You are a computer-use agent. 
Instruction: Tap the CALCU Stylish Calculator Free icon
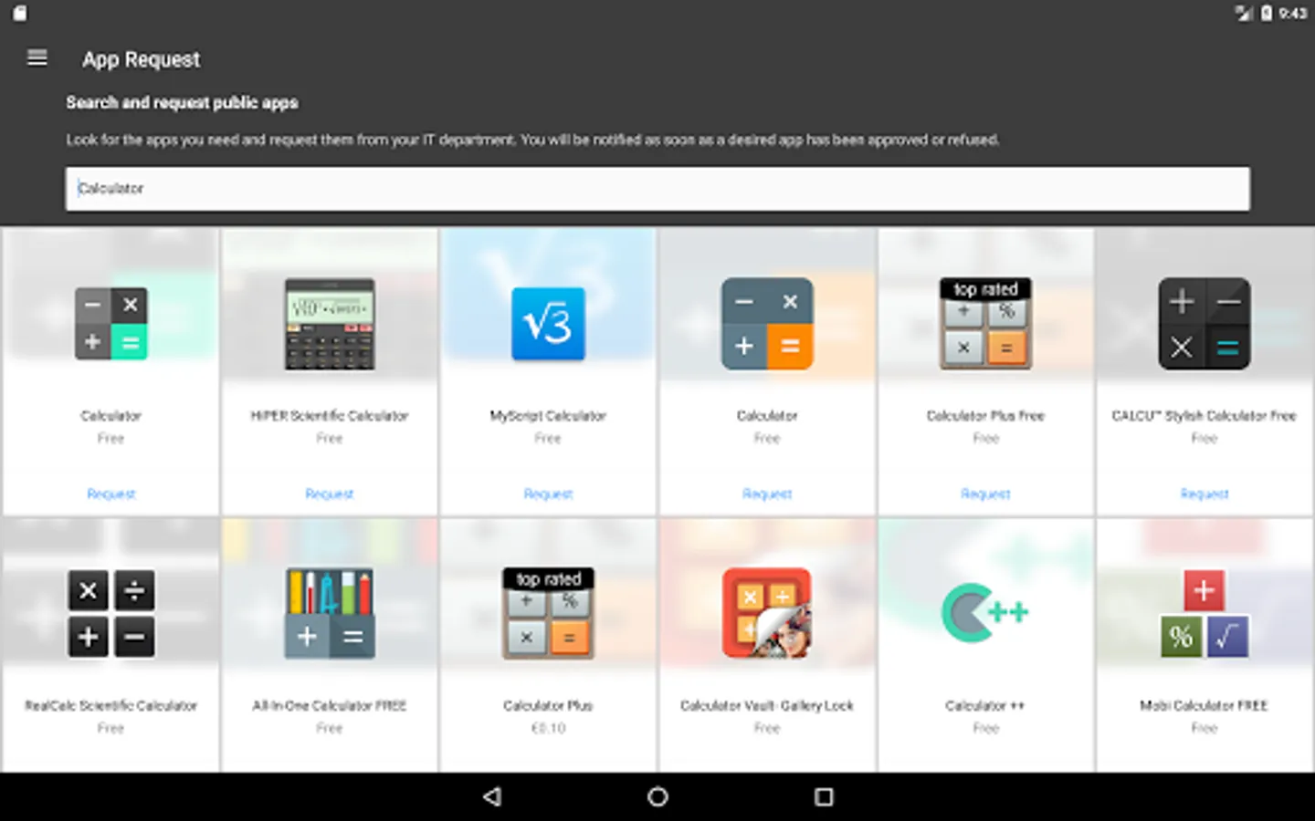pyautogui.click(x=1205, y=324)
